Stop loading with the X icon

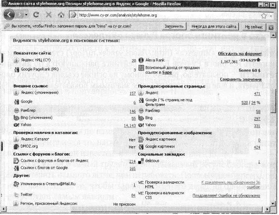(x=49, y=15)
